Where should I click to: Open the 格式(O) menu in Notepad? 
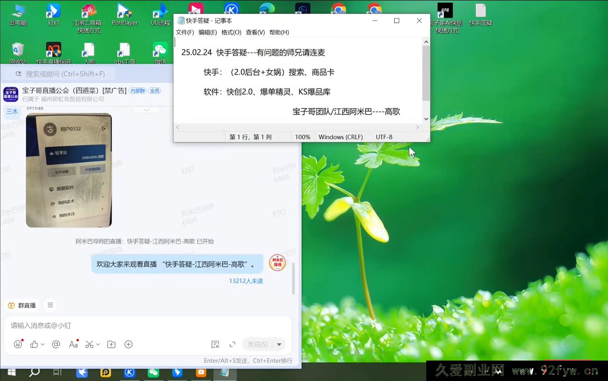[231, 32]
